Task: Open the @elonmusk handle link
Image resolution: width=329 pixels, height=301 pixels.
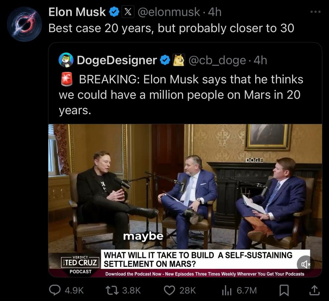Action: (x=169, y=12)
